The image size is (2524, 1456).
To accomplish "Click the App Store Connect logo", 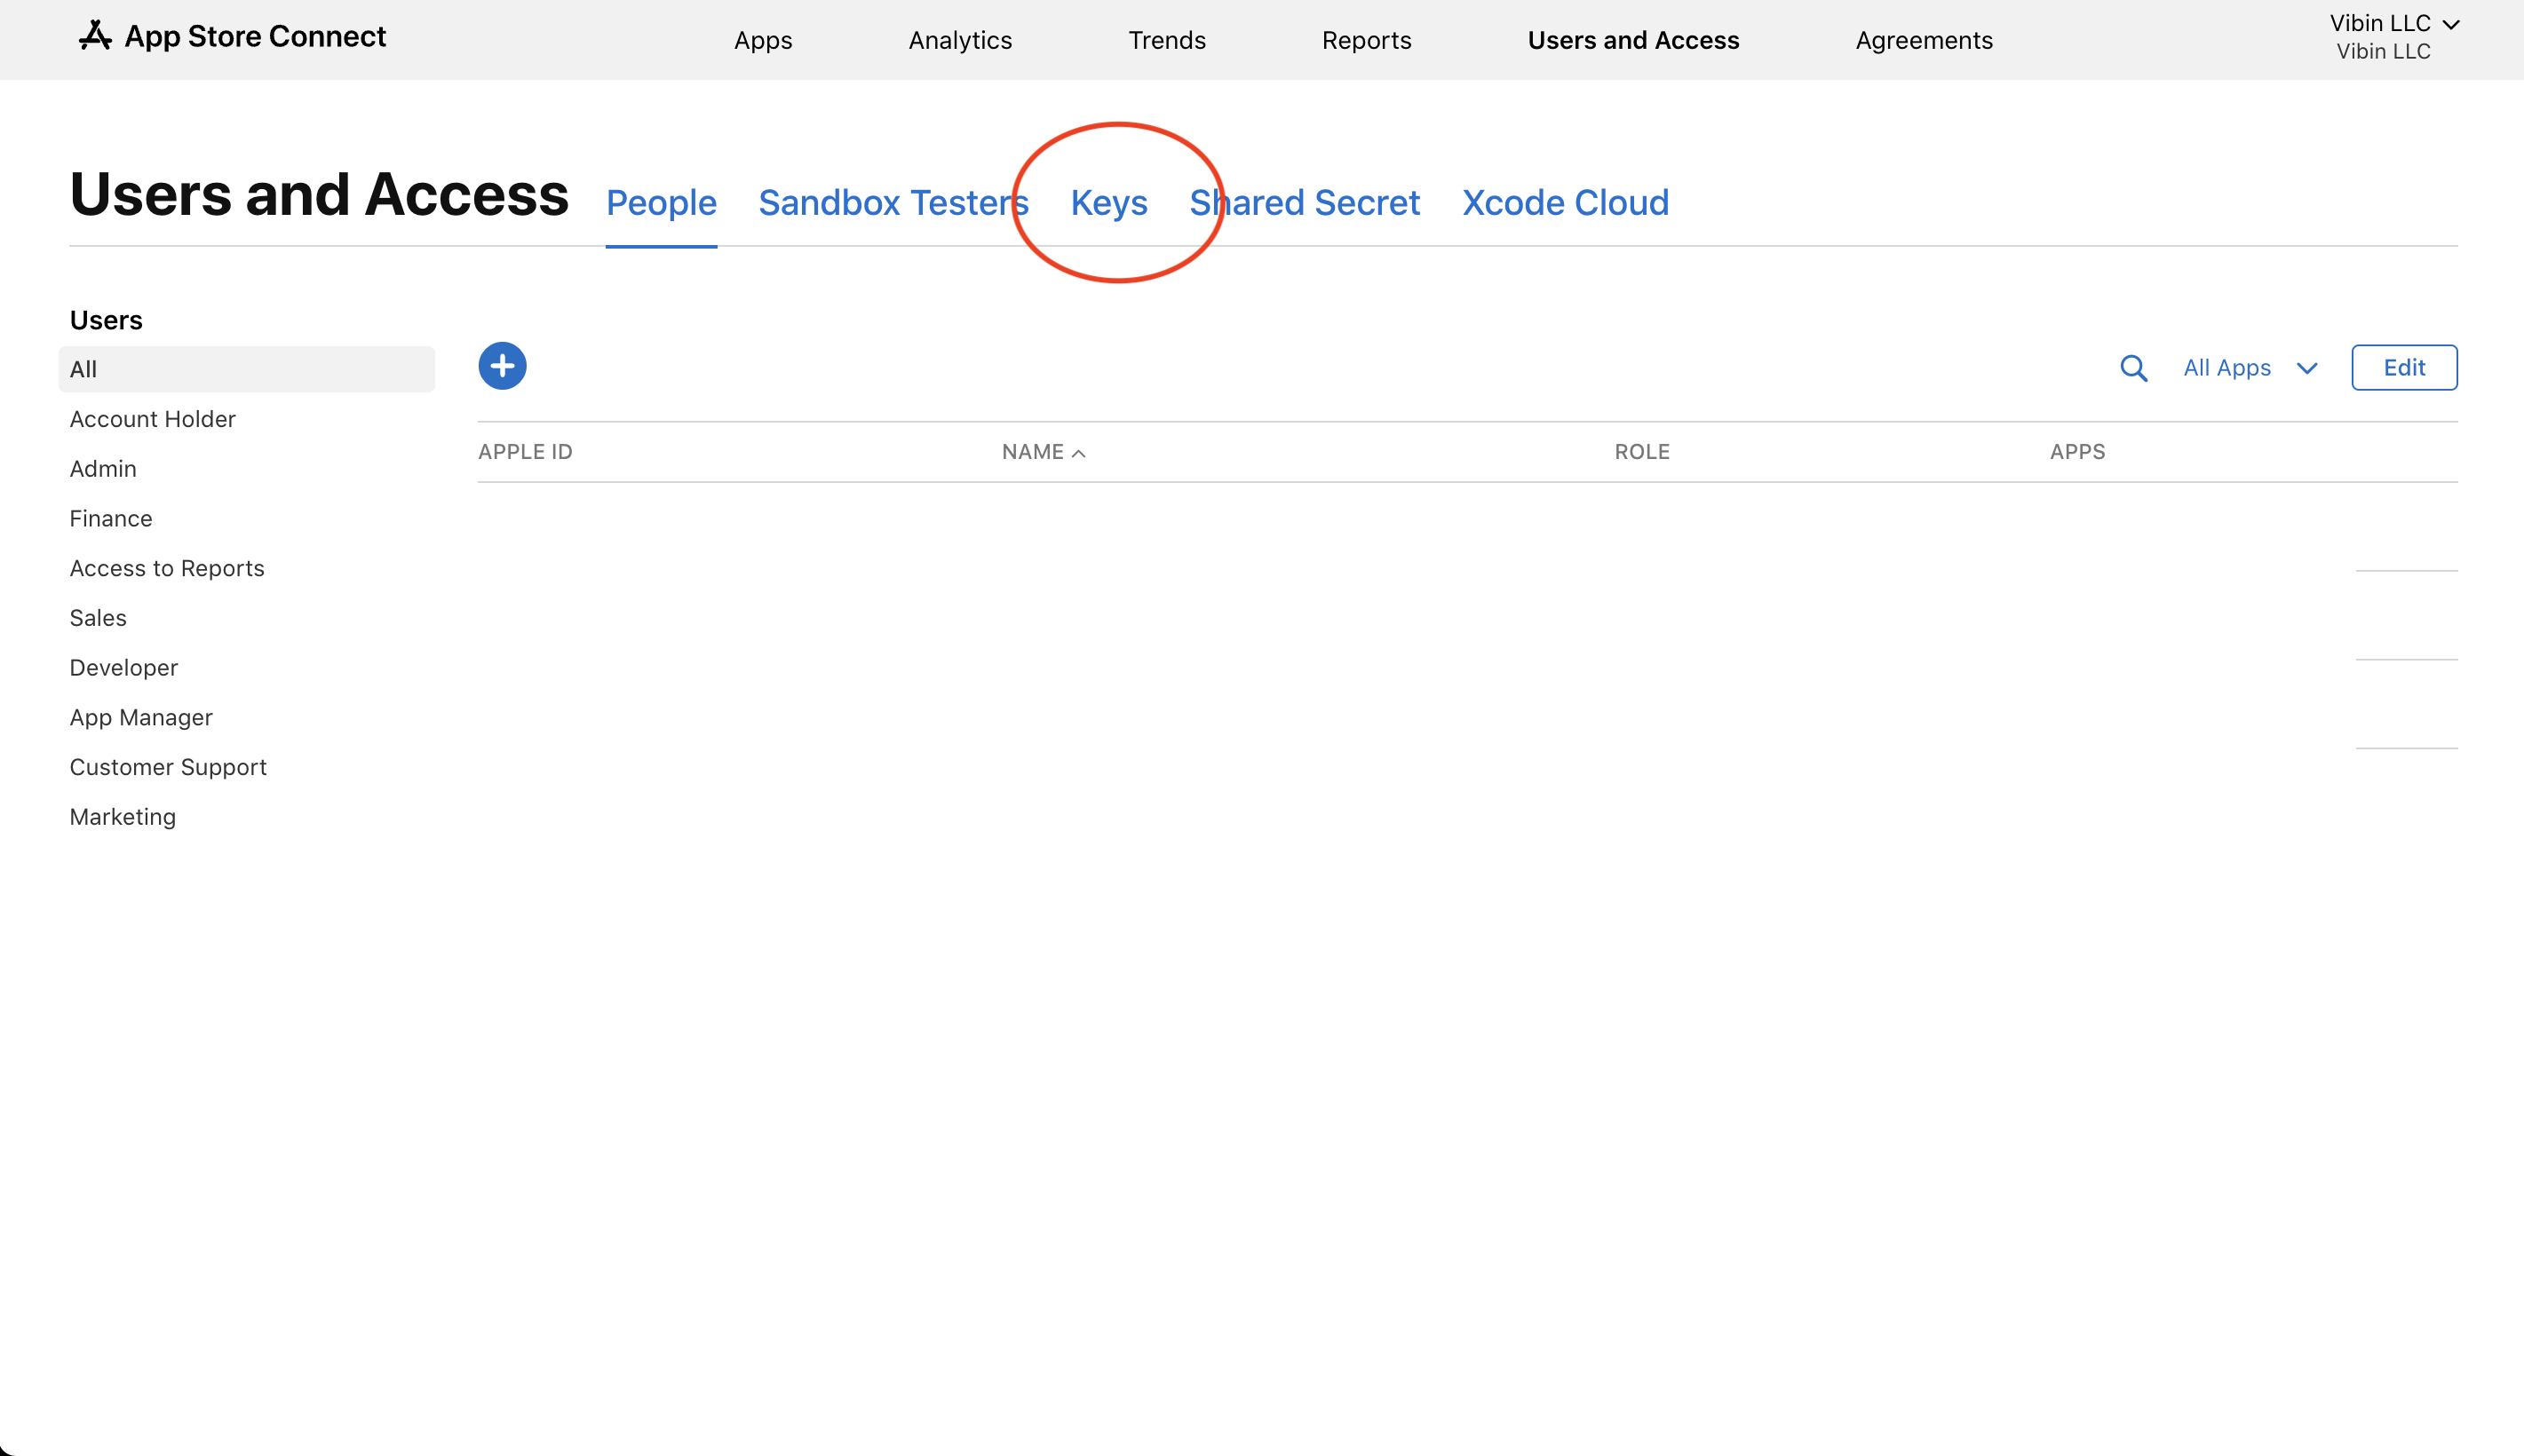I will pos(232,37).
